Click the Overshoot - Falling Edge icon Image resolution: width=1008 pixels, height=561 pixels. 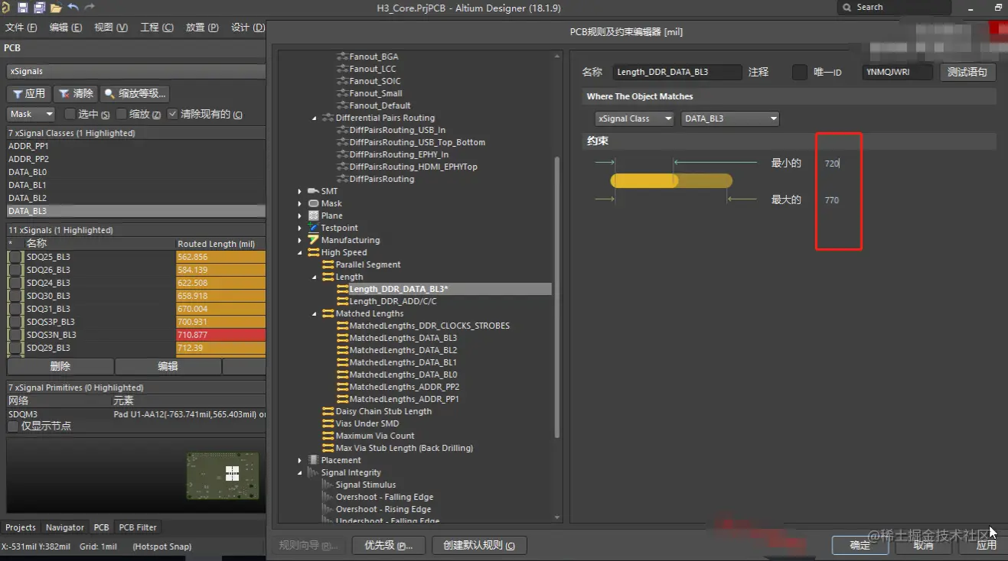328,497
